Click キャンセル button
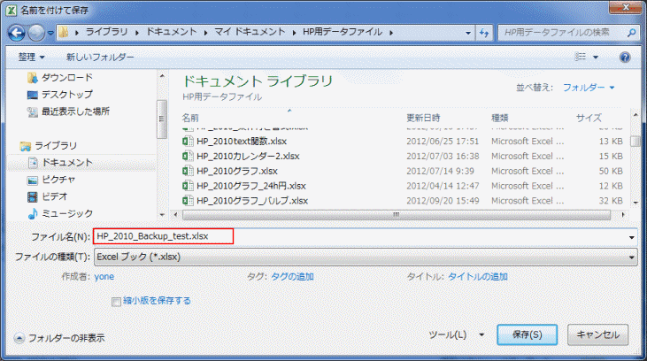Screen dimensions: 647x361 tap(598, 334)
